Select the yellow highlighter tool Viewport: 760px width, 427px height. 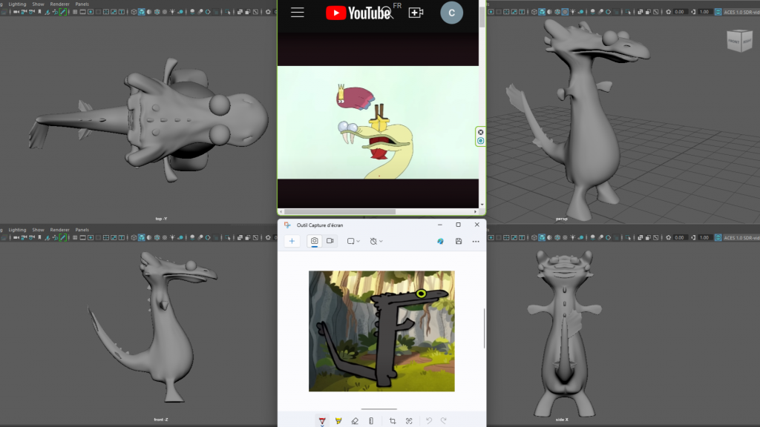tap(338, 421)
